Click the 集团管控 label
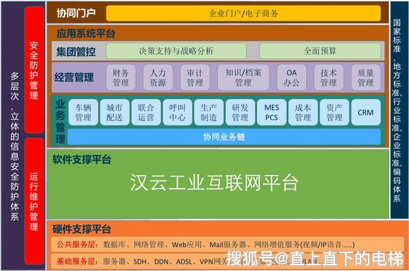 click(x=75, y=51)
